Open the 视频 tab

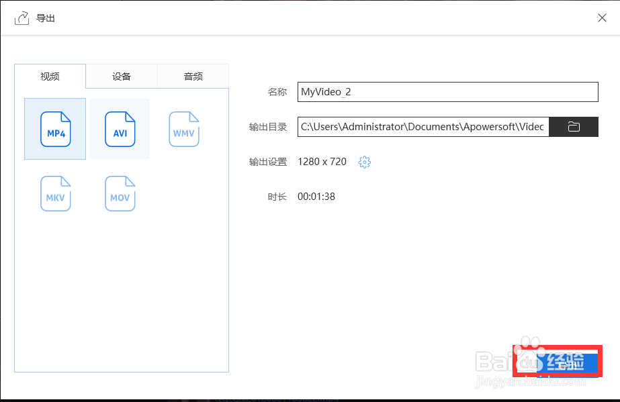pos(49,76)
